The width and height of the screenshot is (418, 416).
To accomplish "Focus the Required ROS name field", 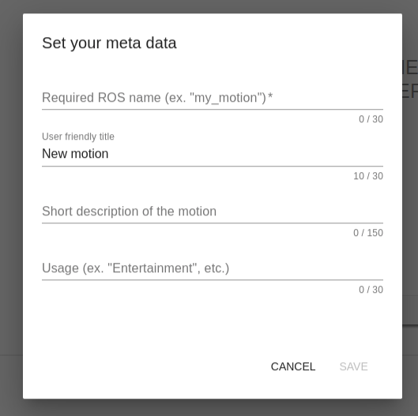I will click(213, 98).
